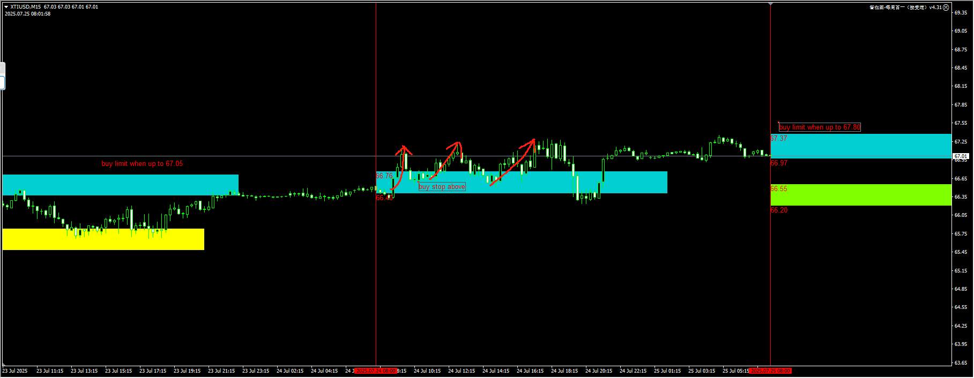Click the red 2025.07.25 08:00 time marker

pyautogui.click(x=770, y=371)
